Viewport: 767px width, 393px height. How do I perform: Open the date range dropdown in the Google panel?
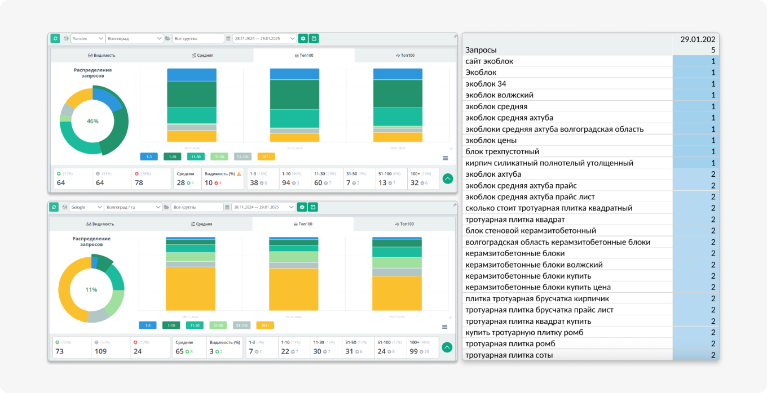click(x=264, y=207)
